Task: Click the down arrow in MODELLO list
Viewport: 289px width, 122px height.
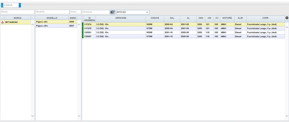Action: tap(79, 116)
